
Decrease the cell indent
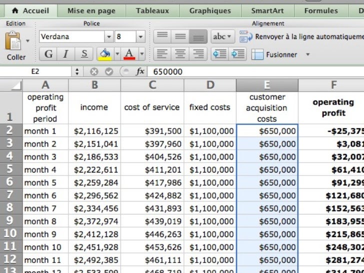coord(219,54)
